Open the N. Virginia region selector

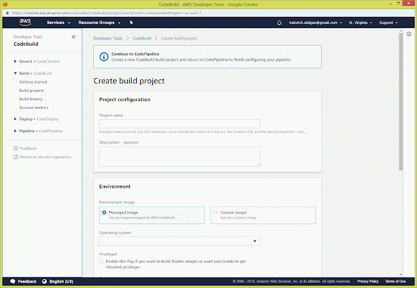[x=360, y=23]
